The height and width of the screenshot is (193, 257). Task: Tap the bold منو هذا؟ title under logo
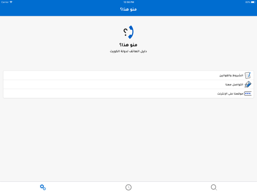point(128,45)
